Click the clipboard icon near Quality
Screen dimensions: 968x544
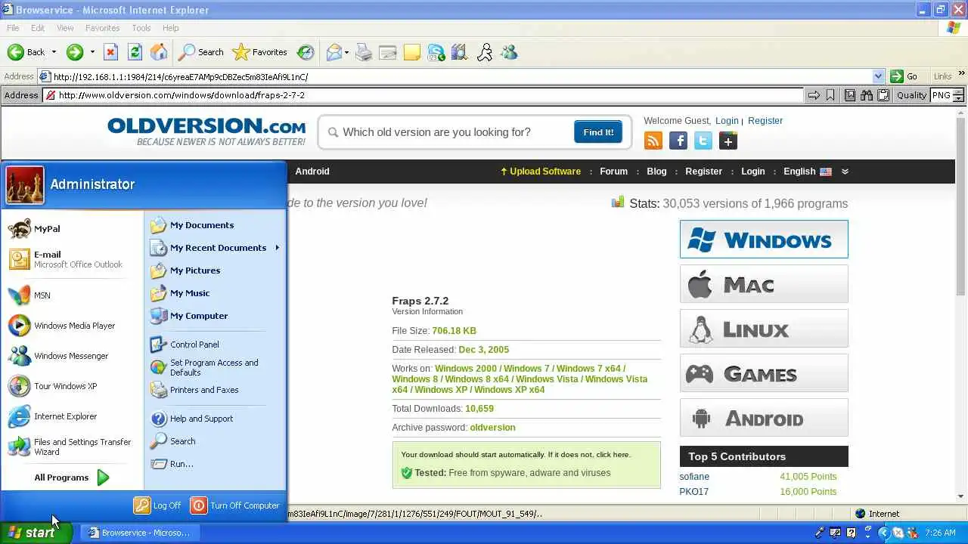pyautogui.click(x=883, y=95)
